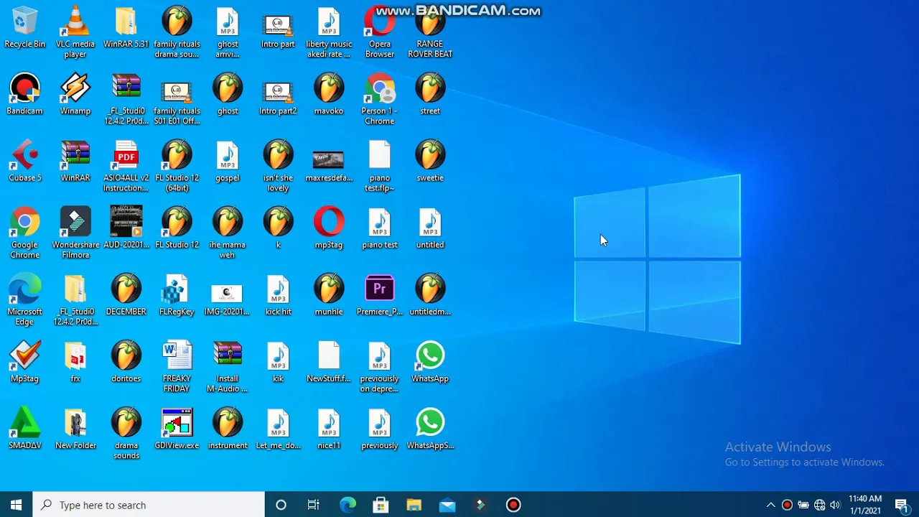Open Task View on the taskbar
Screen dimensions: 919x517
coord(314,505)
